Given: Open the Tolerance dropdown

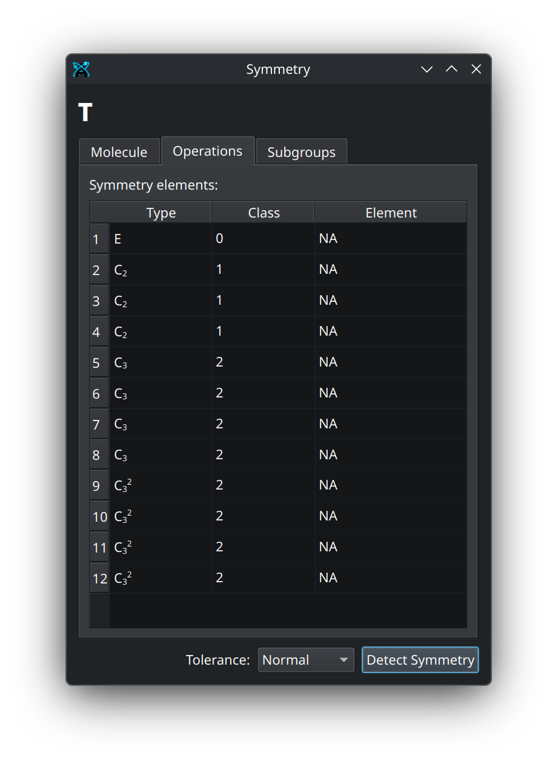Looking at the screenshot, I should tap(306, 660).
